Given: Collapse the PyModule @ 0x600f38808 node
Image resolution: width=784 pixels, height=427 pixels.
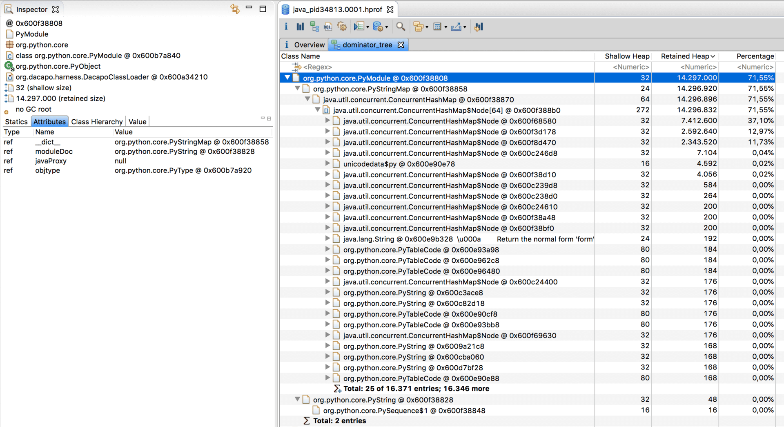Looking at the screenshot, I should click(287, 78).
